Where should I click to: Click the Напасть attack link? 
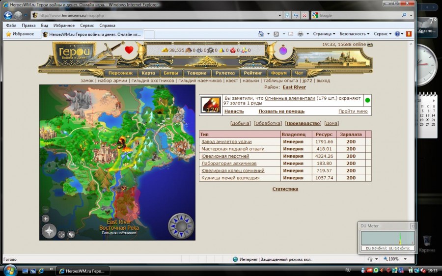point(234,111)
